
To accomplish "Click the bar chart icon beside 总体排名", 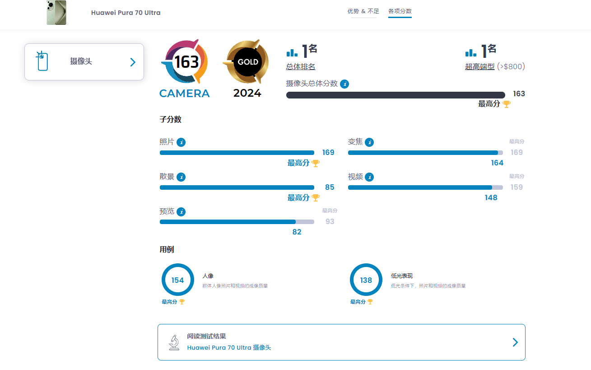I will 292,52.
